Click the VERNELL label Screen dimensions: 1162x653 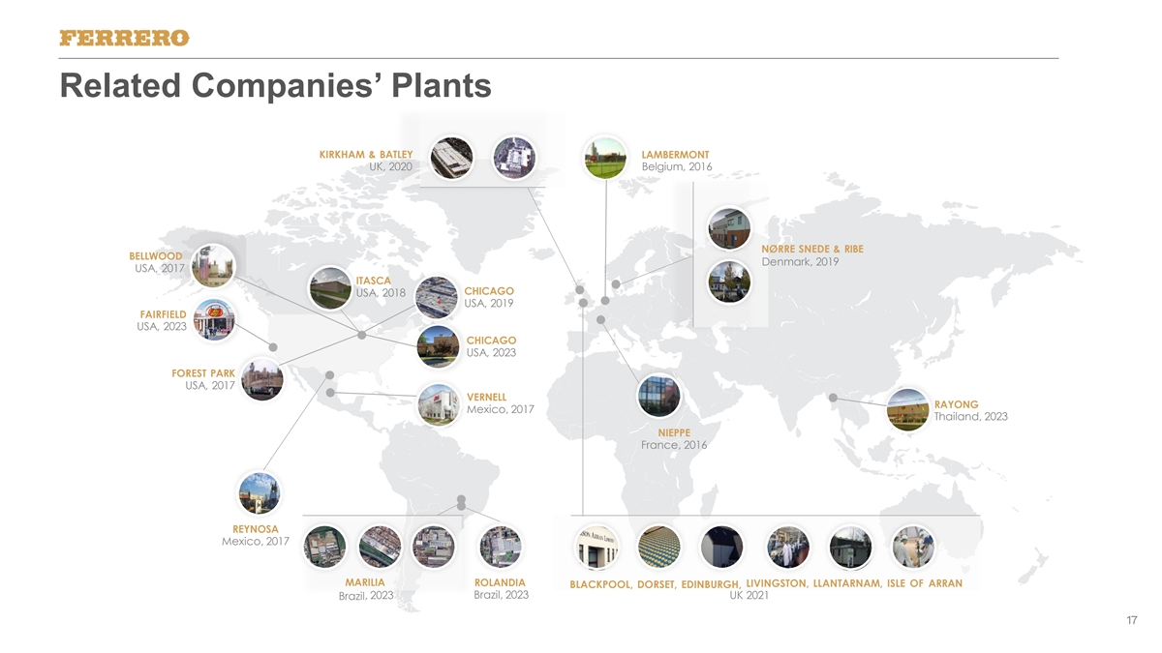pos(486,398)
